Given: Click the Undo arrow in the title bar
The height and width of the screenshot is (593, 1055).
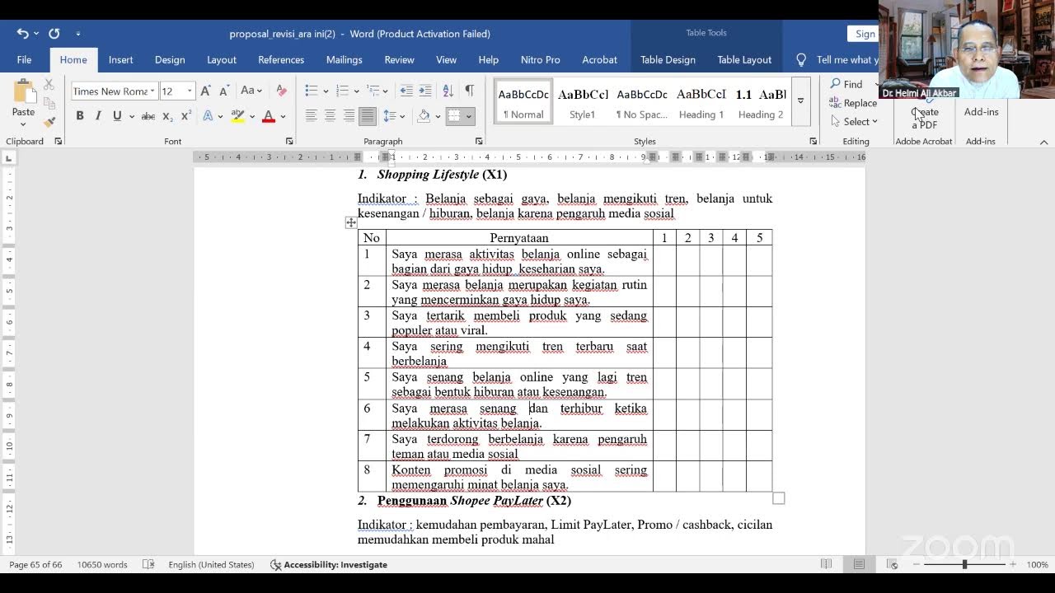Looking at the screenshot, I should 22,34.
